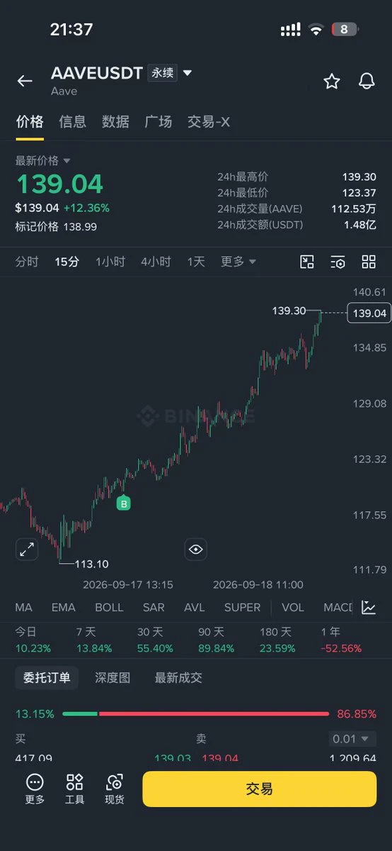This screenshot has height=851, width=392.
Task: Open the 现货 spot shortcut
Action: coord(115,789)
